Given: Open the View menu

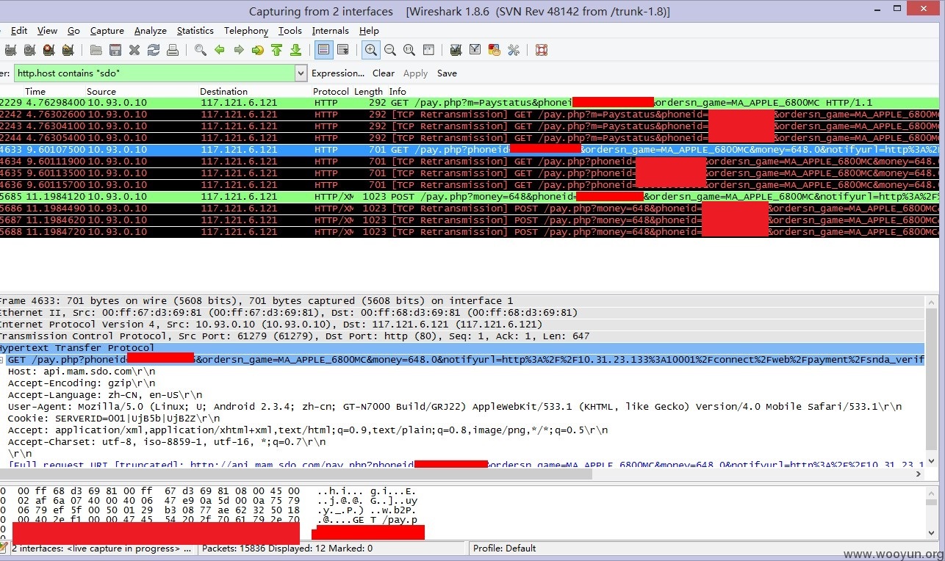Looking at the screenshot, I should coord(47,31).
